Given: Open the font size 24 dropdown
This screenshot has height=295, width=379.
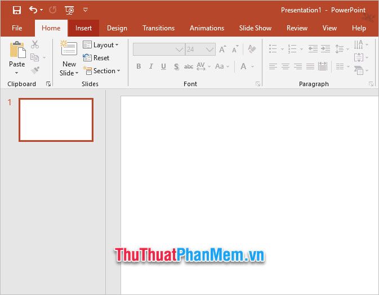Looking at the screenshot, I should pyautogui.click(x=209, y=50).
